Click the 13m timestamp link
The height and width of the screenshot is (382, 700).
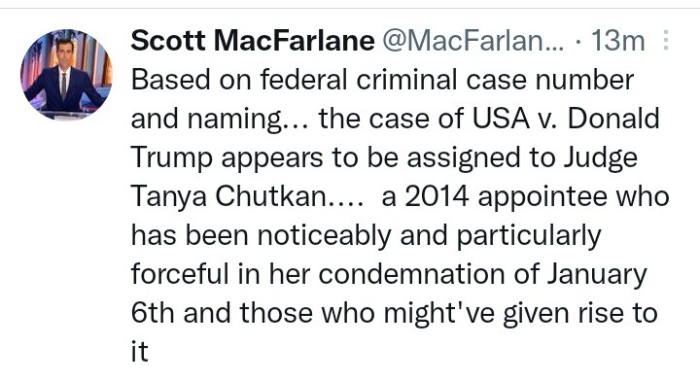618,41
